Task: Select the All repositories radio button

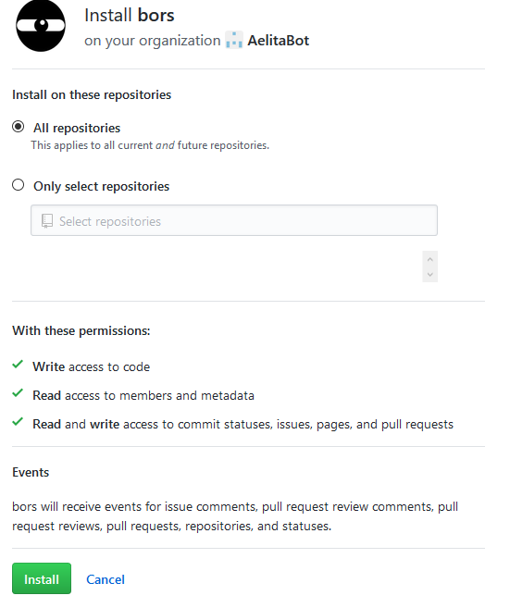Action: tap(18, 127)
